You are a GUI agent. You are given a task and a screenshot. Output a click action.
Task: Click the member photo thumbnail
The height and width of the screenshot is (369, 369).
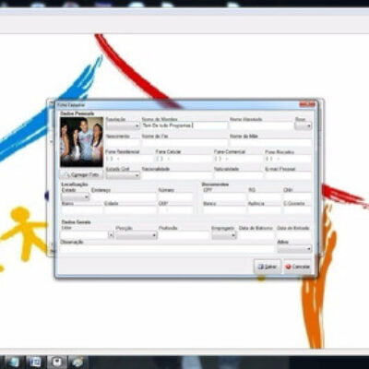tap(81, 142)
